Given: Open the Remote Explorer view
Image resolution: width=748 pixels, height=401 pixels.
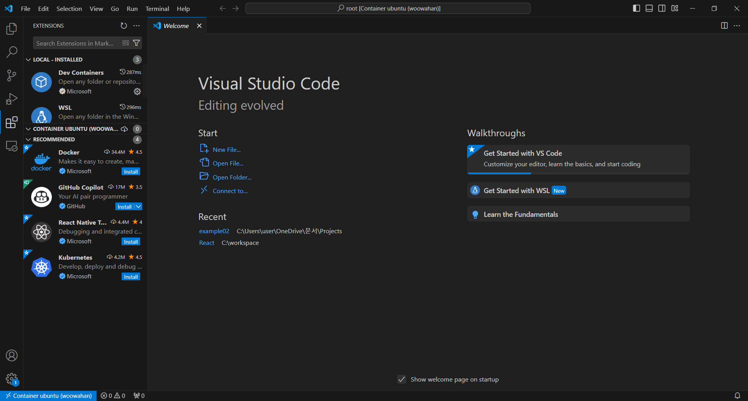Looking at the screenshot, I should click(x=12, y=146).
